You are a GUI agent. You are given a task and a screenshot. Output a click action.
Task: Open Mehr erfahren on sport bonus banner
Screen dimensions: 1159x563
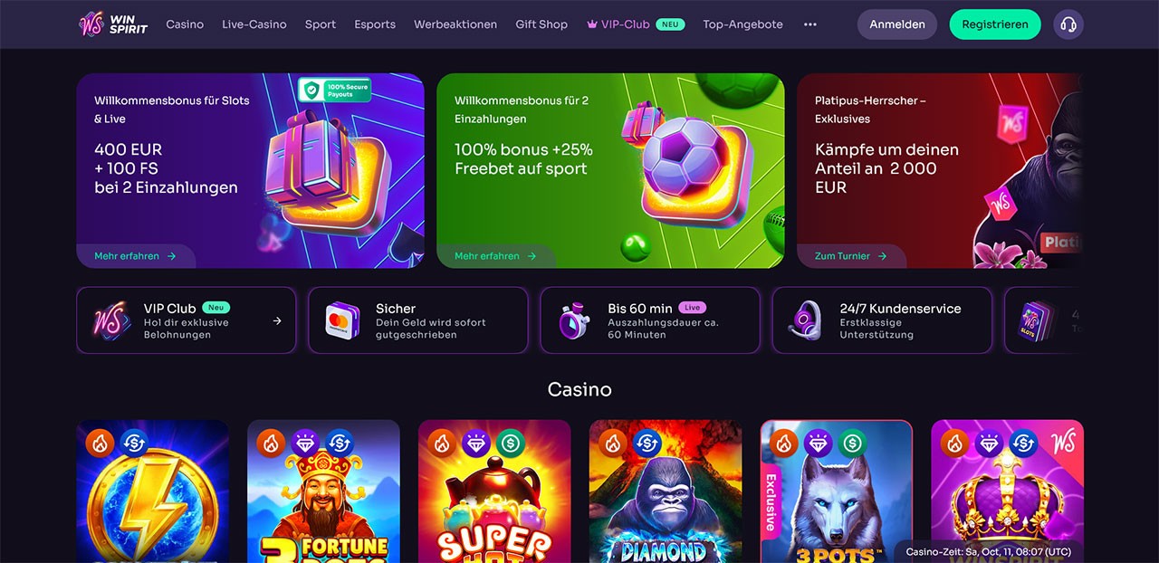click(x=495, y=256)
